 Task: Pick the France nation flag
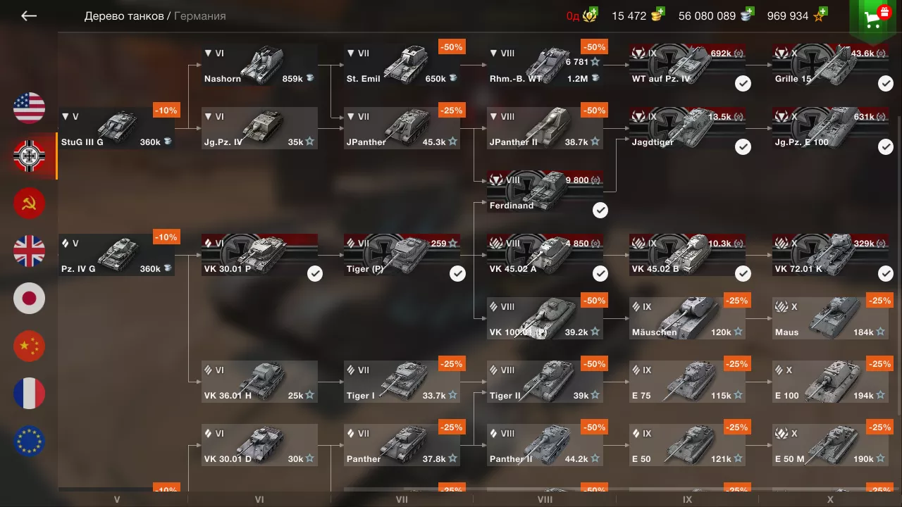click(29, 394)
